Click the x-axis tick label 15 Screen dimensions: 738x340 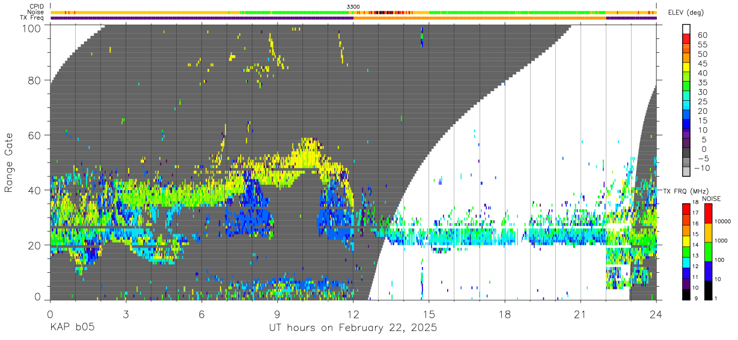429,314
